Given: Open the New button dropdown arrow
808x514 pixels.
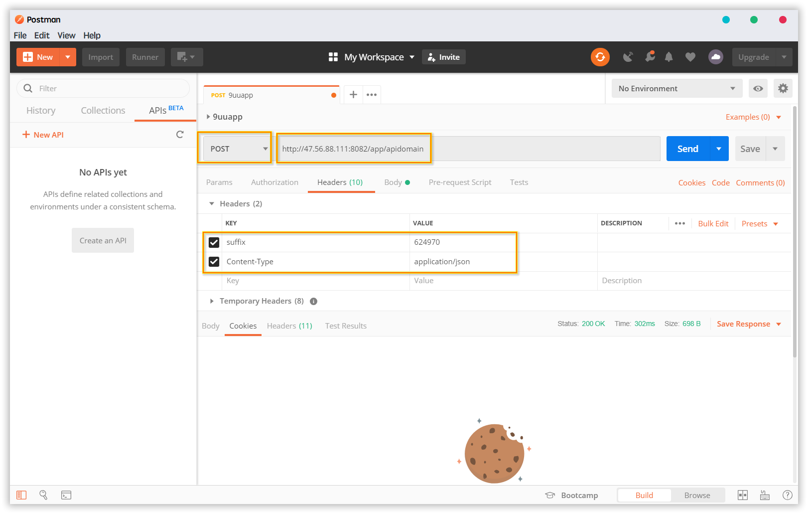Looking at the screenshot, I should click(x=68, y=57).
